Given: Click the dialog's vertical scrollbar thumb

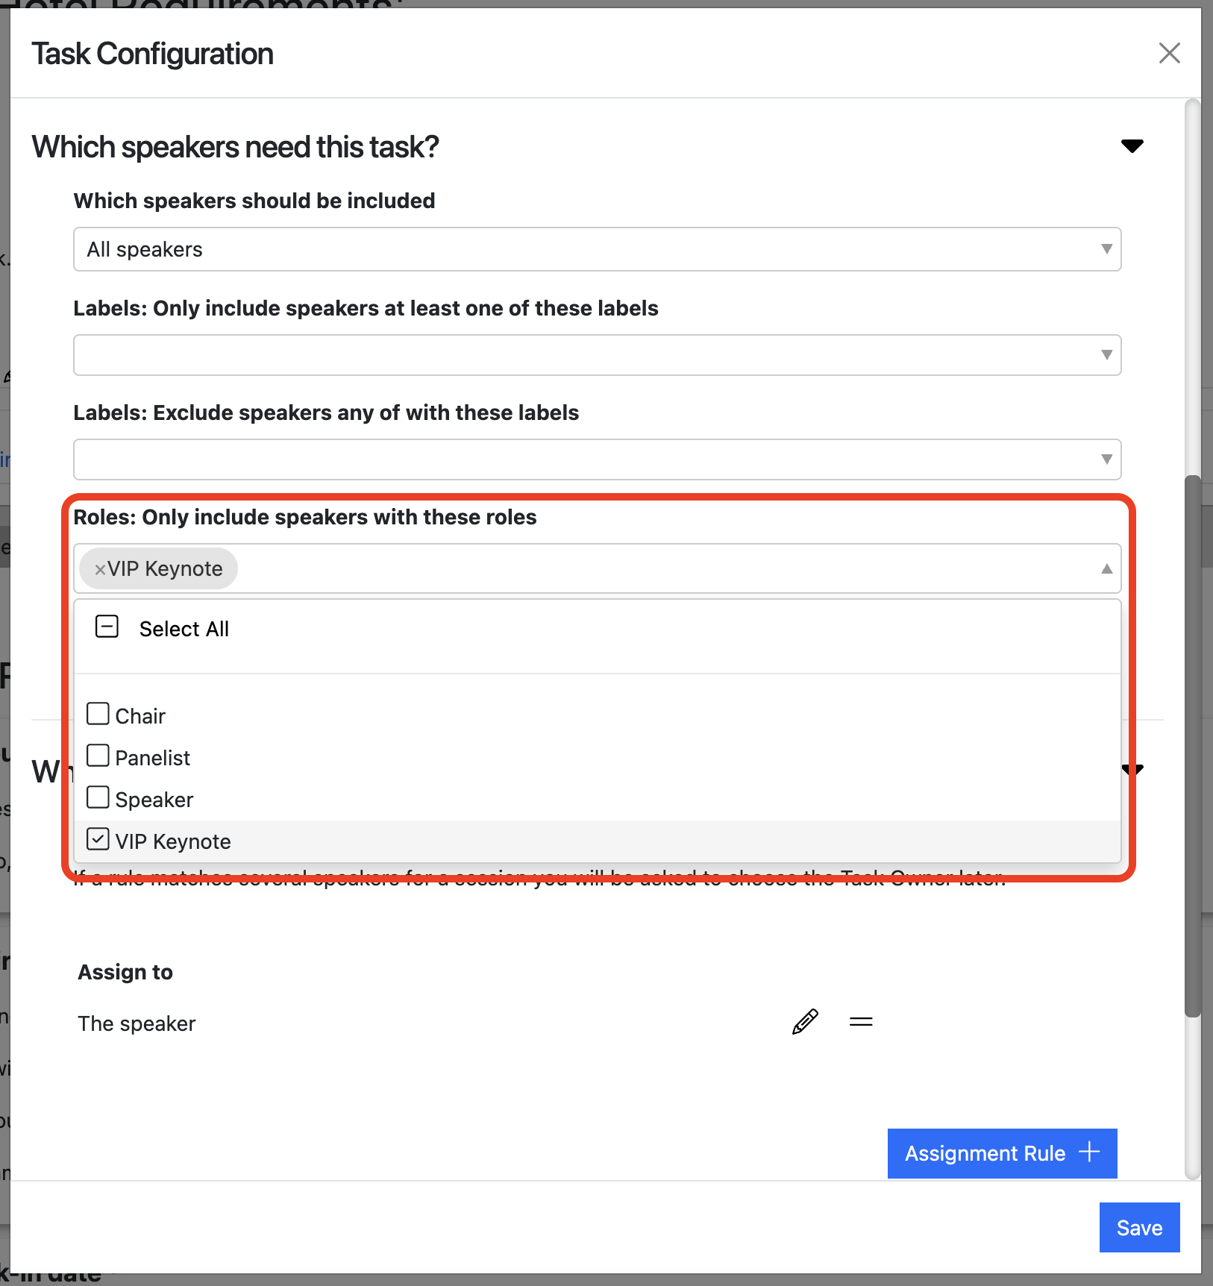Looking at the screenshot, I should pyautogui.click(x=1193, y=746).
